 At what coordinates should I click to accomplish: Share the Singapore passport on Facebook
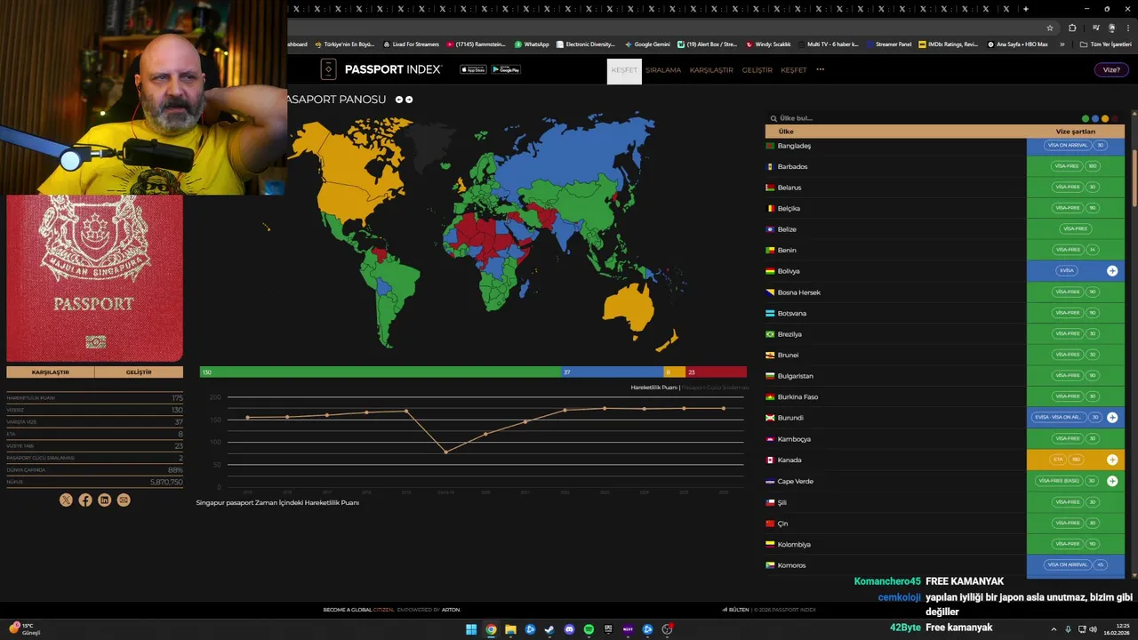coord(85,500)
